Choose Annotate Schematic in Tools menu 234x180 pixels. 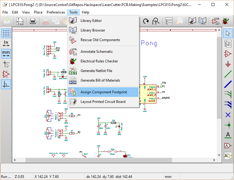point(103,52)
